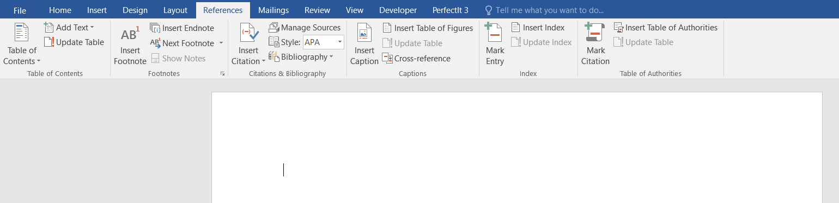Image resolution: width=839 pixels, height=203 pixels.
Task: Open the Table of Contents gallery
Action: tap(22, 43)
